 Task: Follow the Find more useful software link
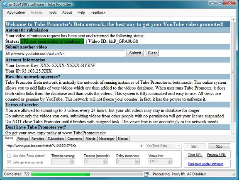[x=205, y=164]
